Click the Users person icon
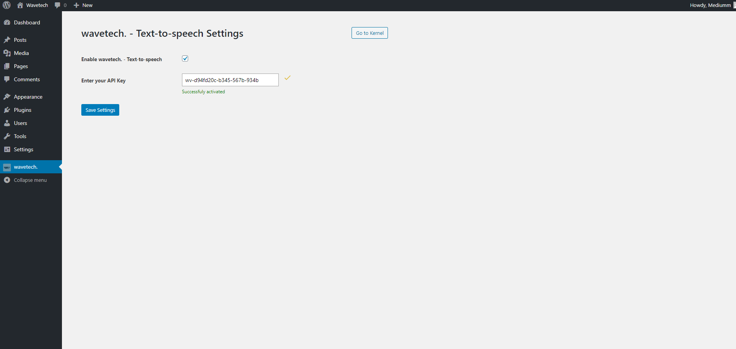The height and width of the screenshot is (349, 736). tap(7, 123)
